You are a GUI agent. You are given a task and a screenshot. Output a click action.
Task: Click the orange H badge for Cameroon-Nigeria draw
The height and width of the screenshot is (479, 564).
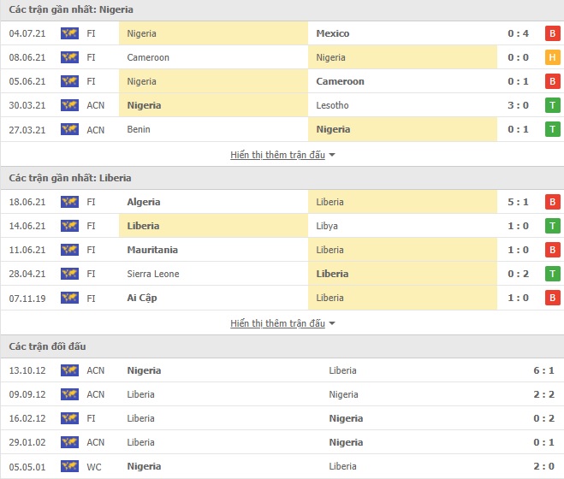tap(553, 57)
